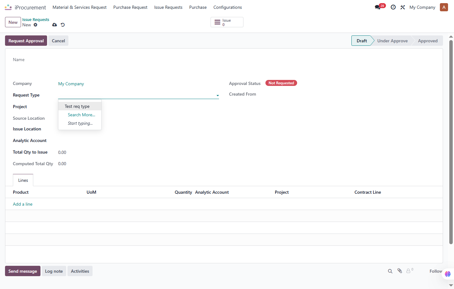Click the Total Qty to Issue value
This screenshot has width=454, height=289.
point(62,152)
